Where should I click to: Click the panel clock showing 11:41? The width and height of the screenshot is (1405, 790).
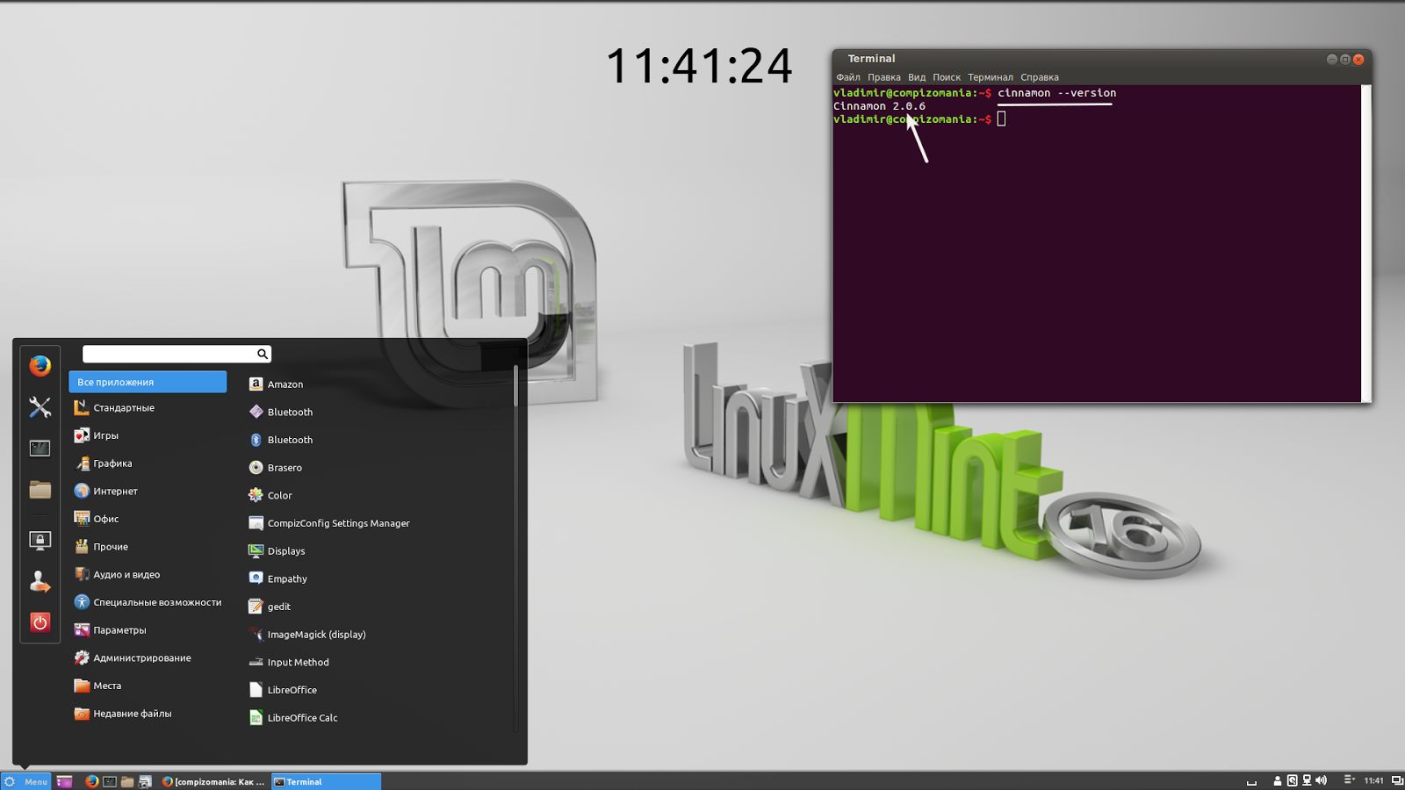click(1374, 781)
